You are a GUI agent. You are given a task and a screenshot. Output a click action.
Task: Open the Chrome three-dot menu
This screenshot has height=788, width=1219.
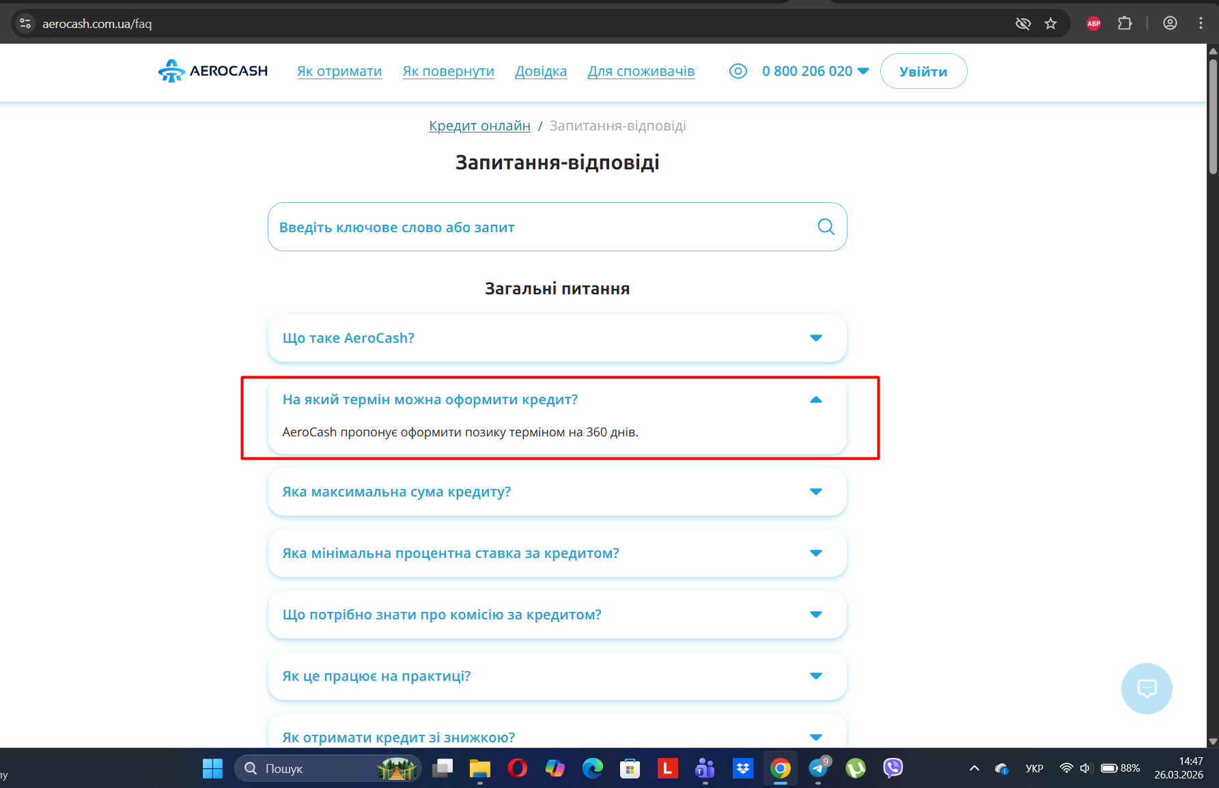click(x=1201, y=24)
